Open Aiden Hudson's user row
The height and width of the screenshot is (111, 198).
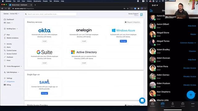pyautogui.click(x=173, y=85)
